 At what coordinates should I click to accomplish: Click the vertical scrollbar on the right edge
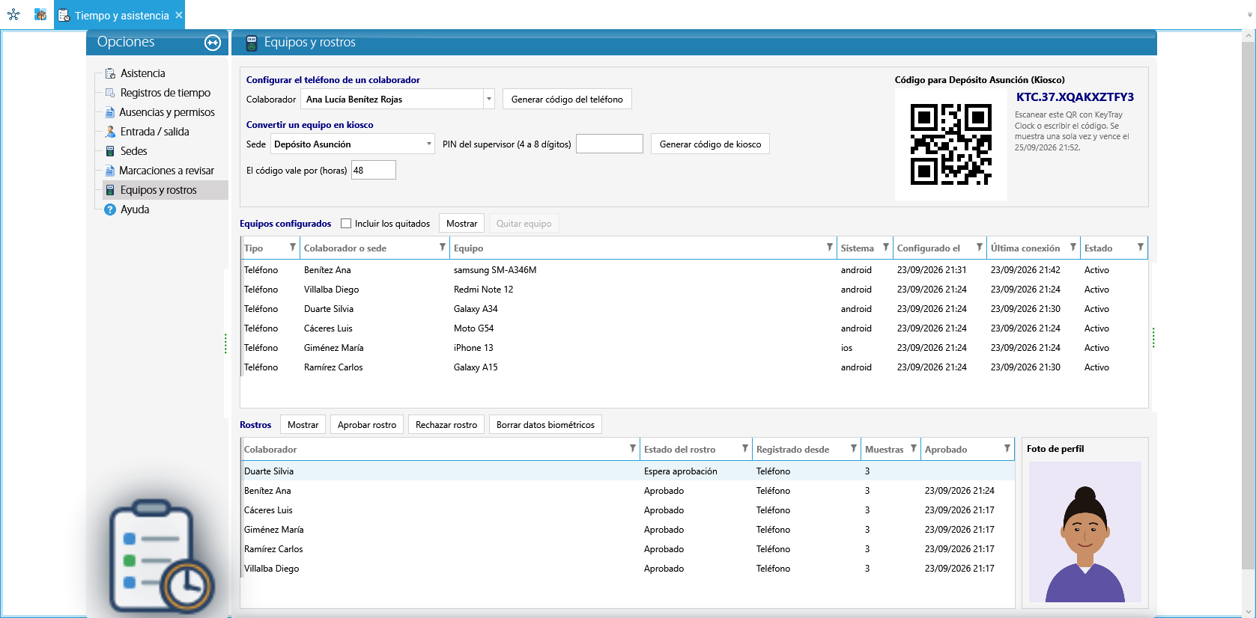point(1249,307)
